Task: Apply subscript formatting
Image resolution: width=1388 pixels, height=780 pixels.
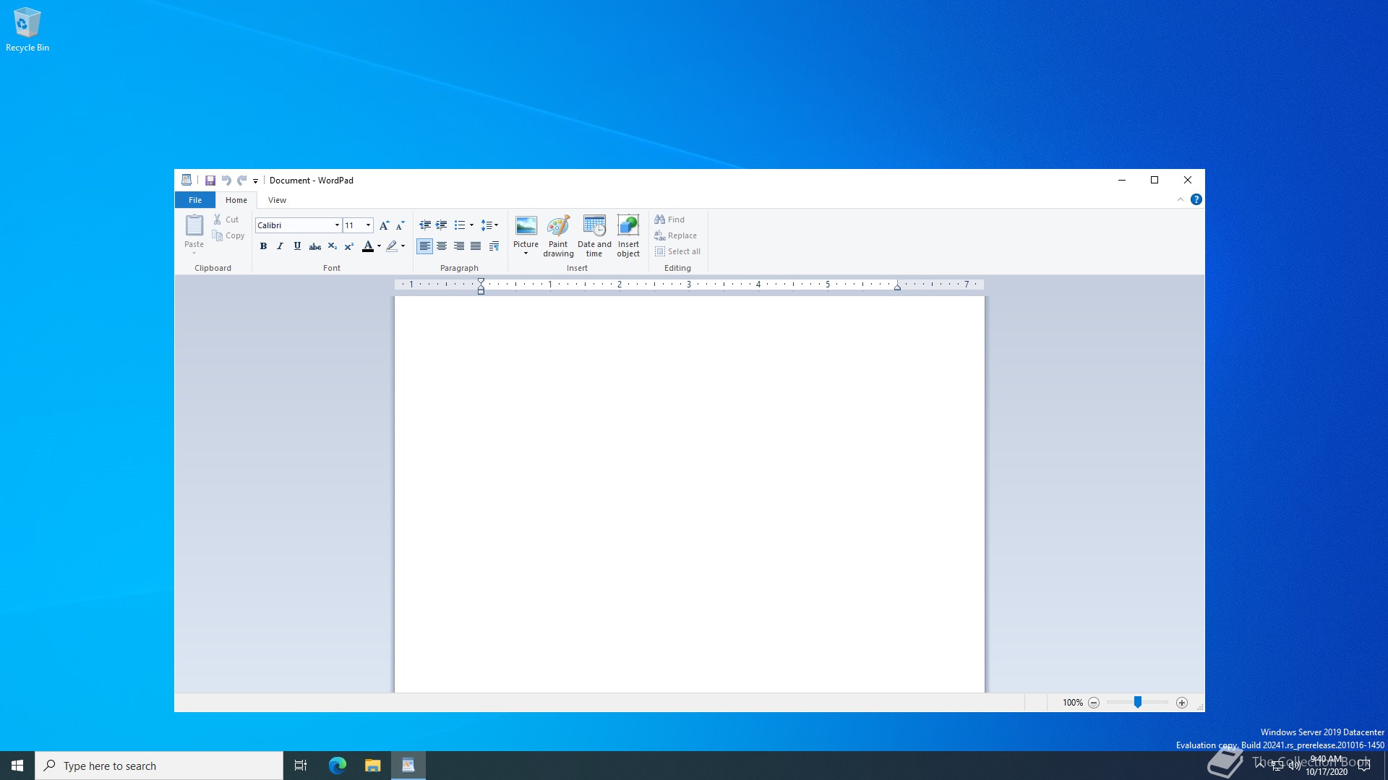Action: [x=332, y=246]
